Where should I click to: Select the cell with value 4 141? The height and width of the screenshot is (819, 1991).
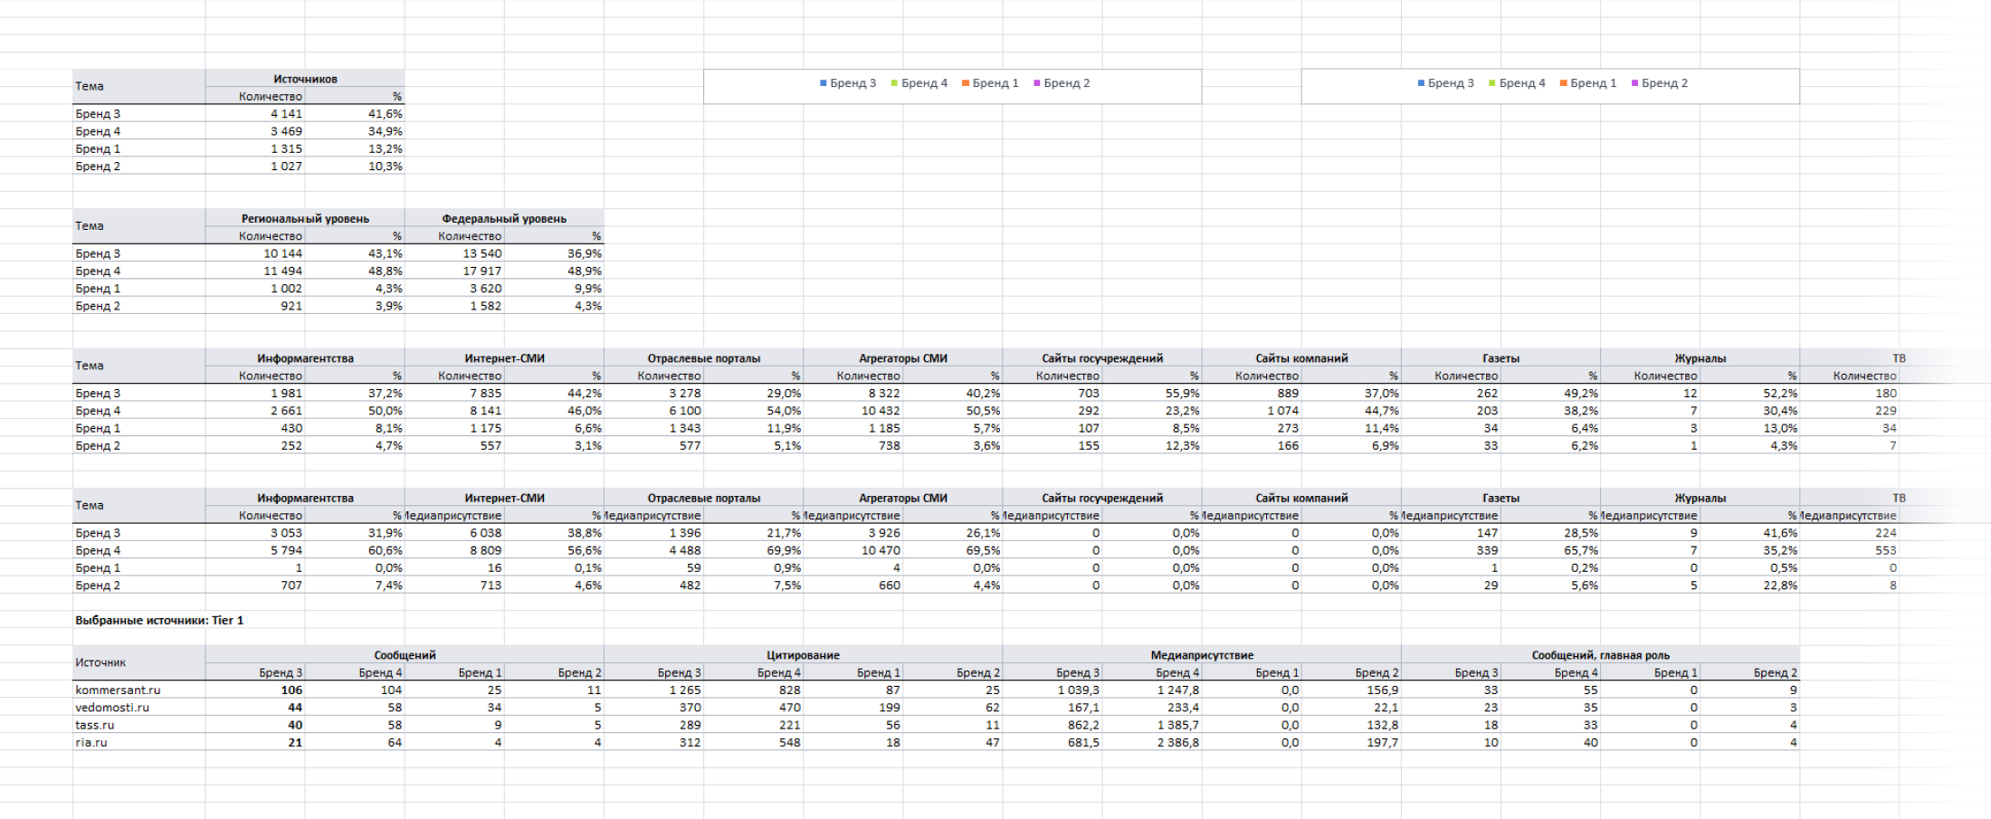pyautogui.click(x=286, y=114)
